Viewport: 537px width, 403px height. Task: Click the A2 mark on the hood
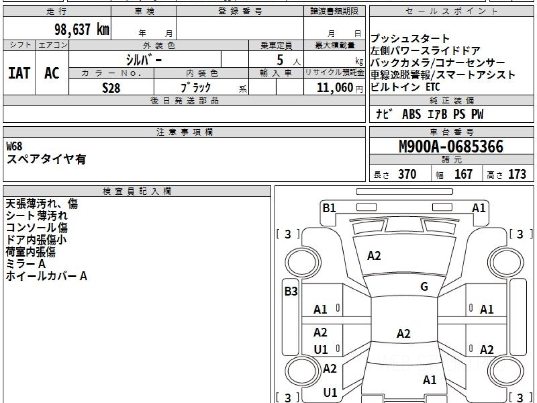pyautogui.click(x=374, y=256)
